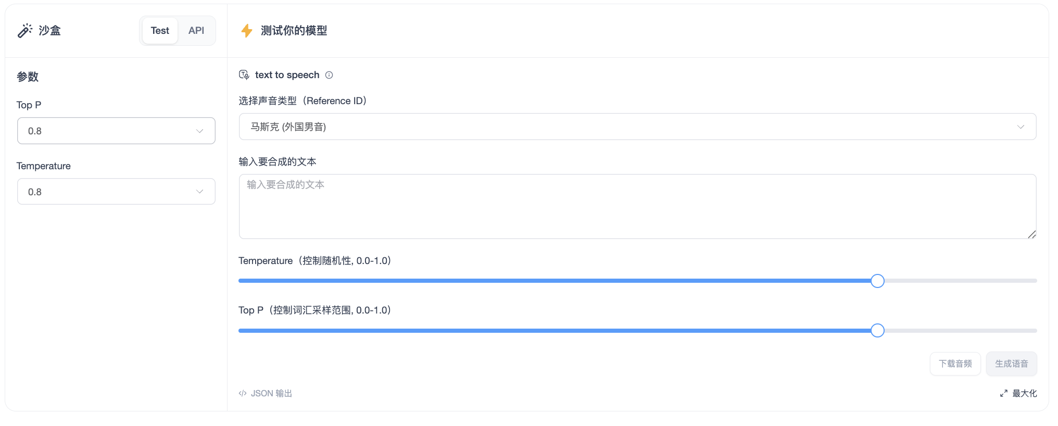Viewport: 1058px width, 426px height.
Task: Click the magic wand sandbox icon
Action: 24,31
